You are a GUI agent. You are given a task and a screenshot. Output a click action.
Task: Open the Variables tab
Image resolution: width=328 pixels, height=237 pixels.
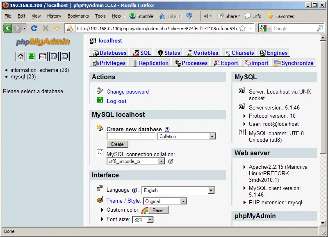click(x=202, y=53)
